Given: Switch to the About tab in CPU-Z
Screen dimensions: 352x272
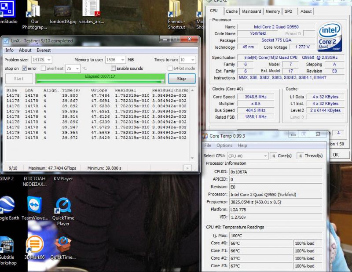Looking at the screenshot, I should coord(306,11).
